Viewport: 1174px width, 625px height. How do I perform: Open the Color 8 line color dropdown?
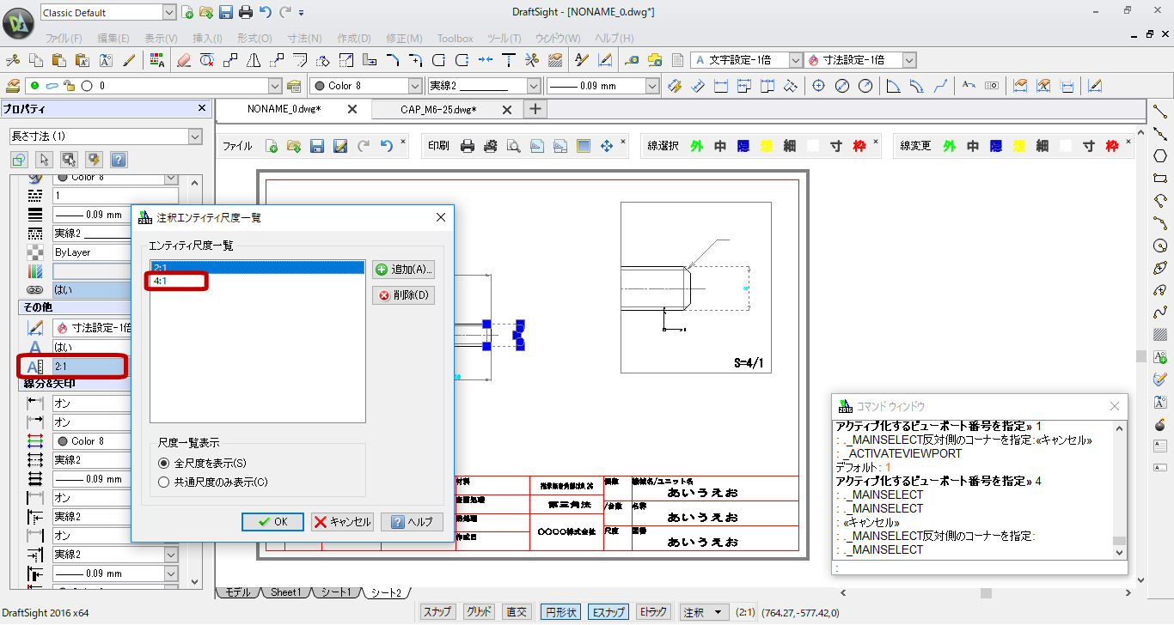click(416, 86)
